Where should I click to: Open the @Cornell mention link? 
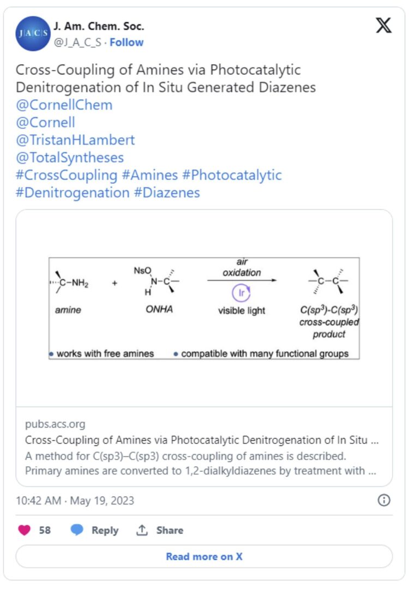click(45, 123)
